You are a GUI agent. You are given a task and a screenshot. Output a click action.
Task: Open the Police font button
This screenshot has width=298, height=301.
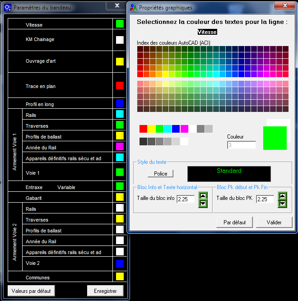161,174
